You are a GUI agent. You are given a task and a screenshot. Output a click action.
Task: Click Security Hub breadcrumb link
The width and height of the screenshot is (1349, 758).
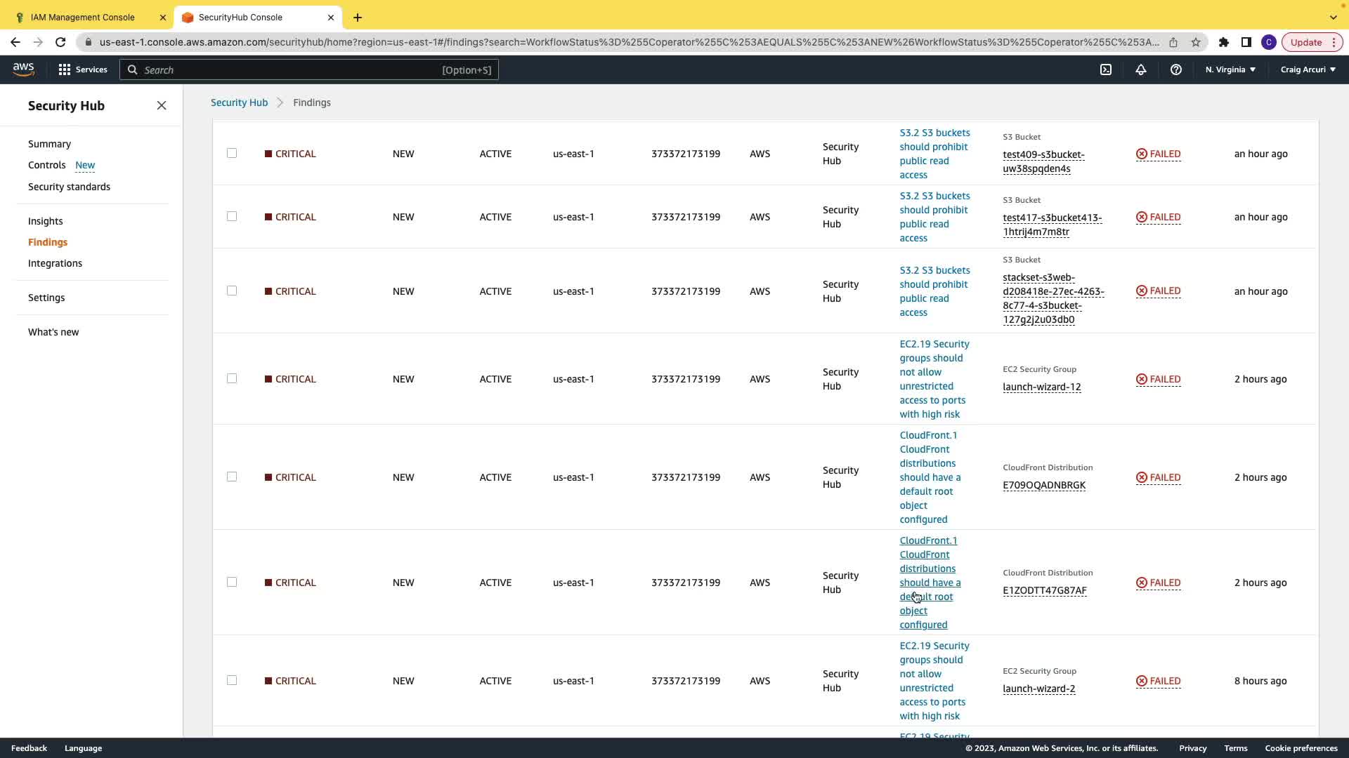[239, 102]
